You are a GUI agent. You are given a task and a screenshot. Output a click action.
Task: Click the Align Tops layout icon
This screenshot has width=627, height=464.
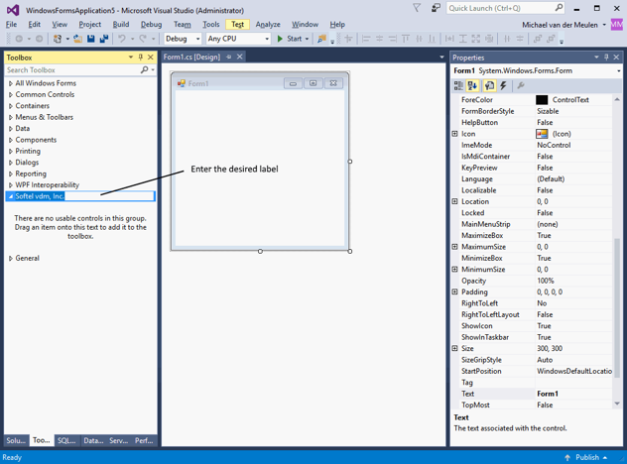click(406, 39)
